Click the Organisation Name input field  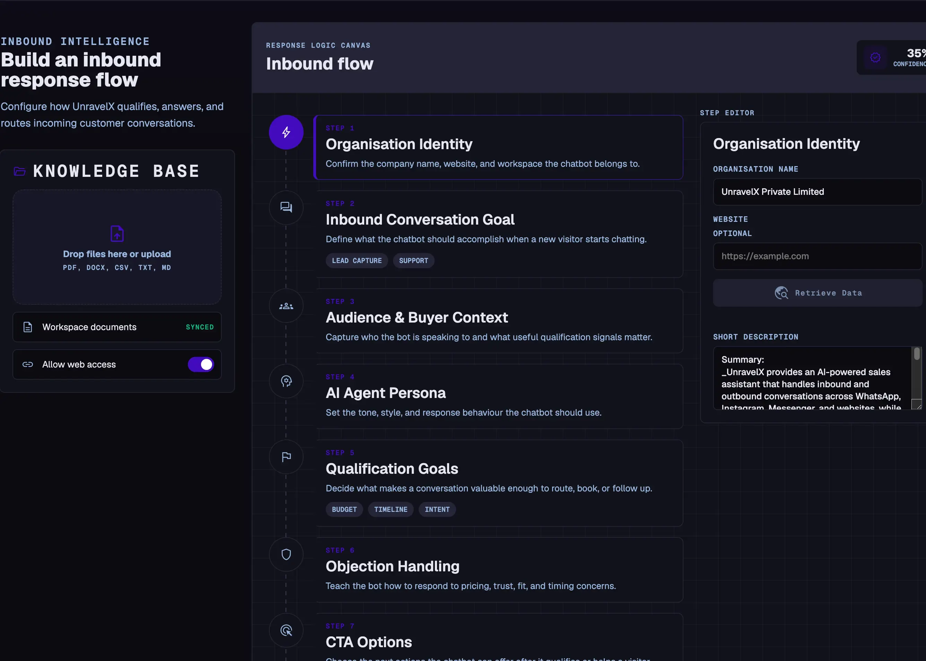818,192
